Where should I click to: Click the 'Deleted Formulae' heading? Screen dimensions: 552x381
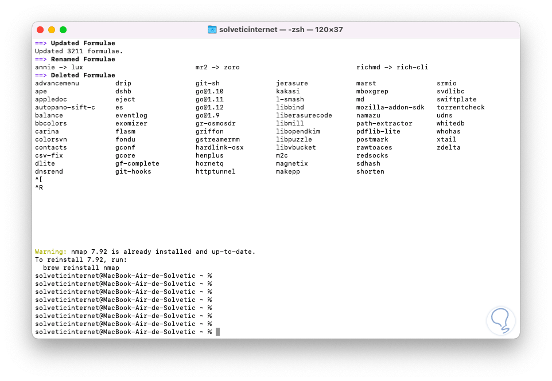tap(83, 75)
